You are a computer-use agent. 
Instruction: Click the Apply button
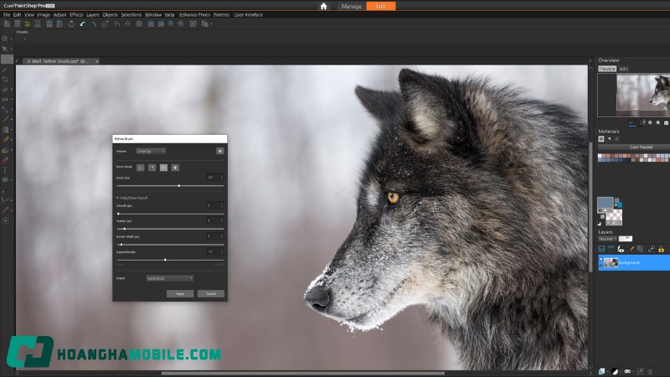179,294
